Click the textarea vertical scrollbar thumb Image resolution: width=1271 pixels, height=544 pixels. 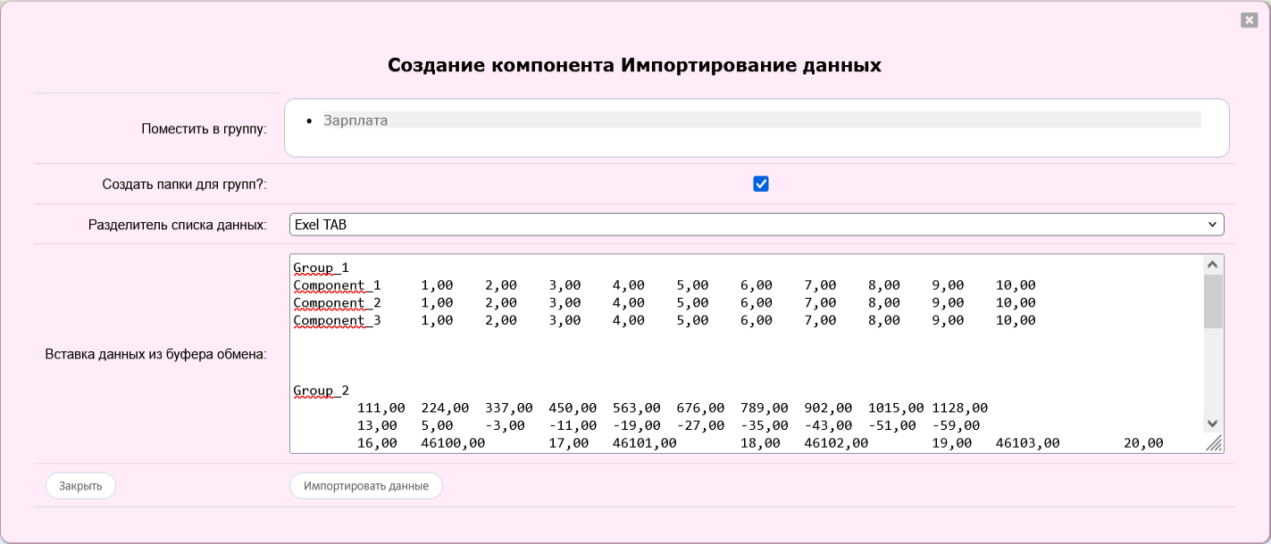1212,301
